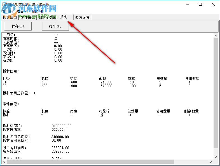Click the area value 540000
Viewport: 220px width, 166px height.
click(x=106, y=86)
